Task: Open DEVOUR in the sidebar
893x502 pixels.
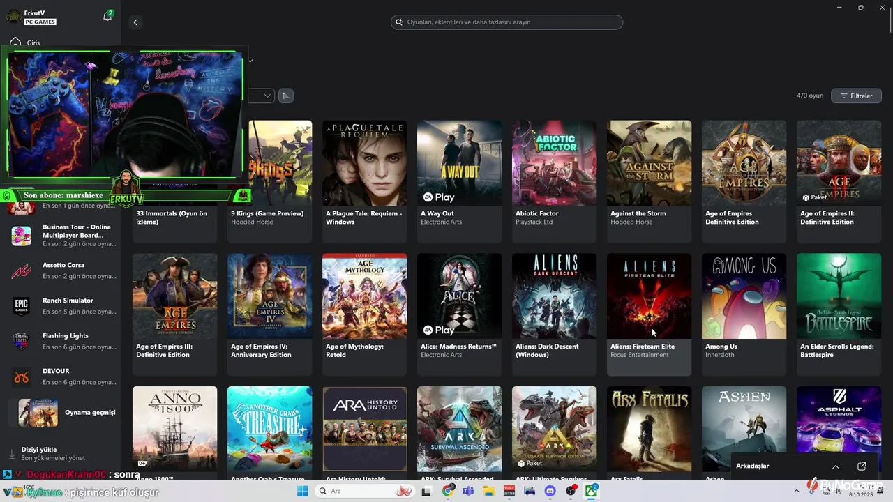Action: pos(63,377)
